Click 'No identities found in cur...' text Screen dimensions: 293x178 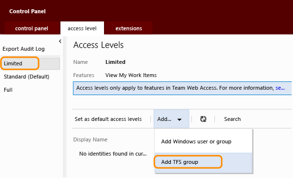pos(113,154)
